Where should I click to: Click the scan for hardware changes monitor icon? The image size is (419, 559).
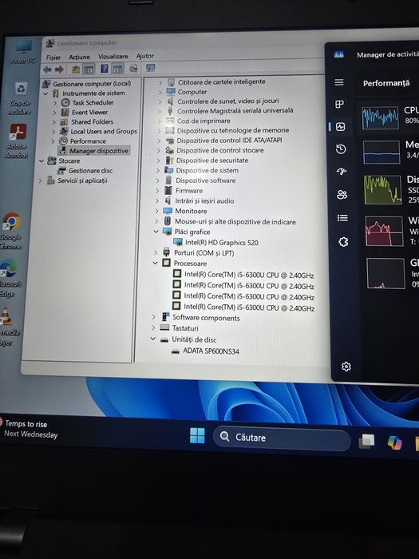(x=151, y=68)
